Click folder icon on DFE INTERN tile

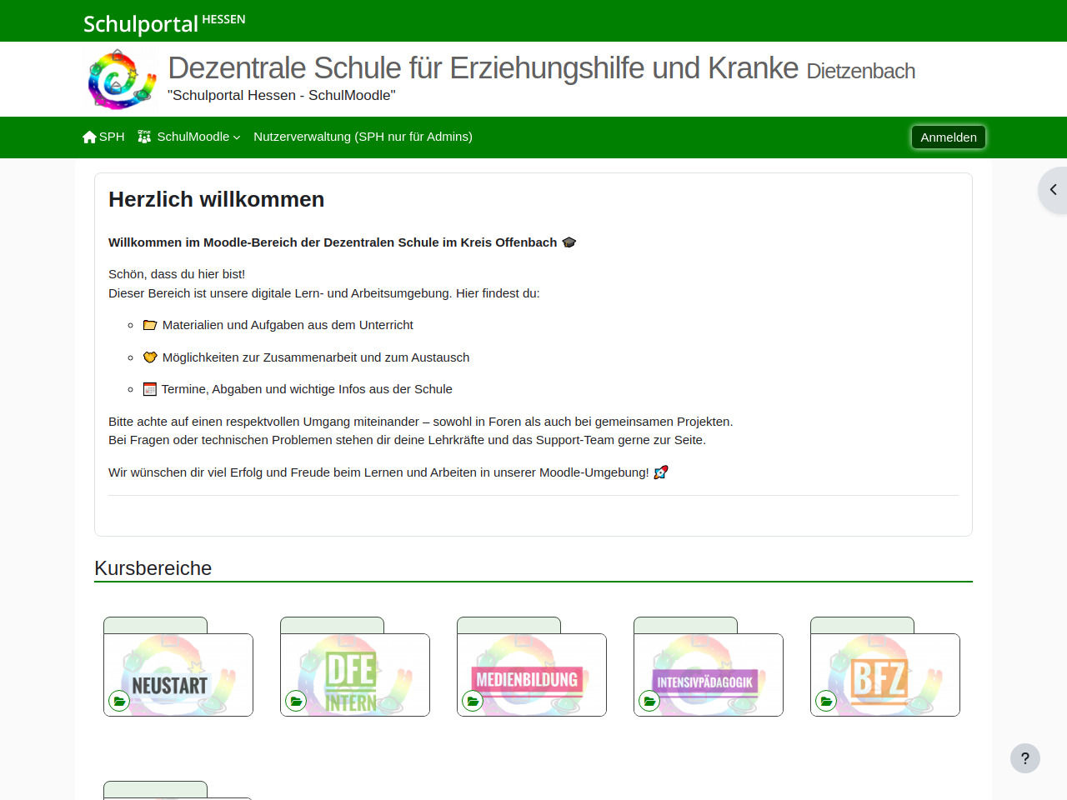296,701
